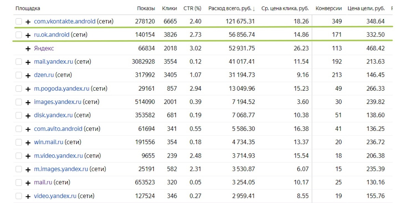The width and height of the screenshot is (410, 203).
Task: Tick the checkbox for com.vkontakte.android row
Action: [x=19, y=21]
